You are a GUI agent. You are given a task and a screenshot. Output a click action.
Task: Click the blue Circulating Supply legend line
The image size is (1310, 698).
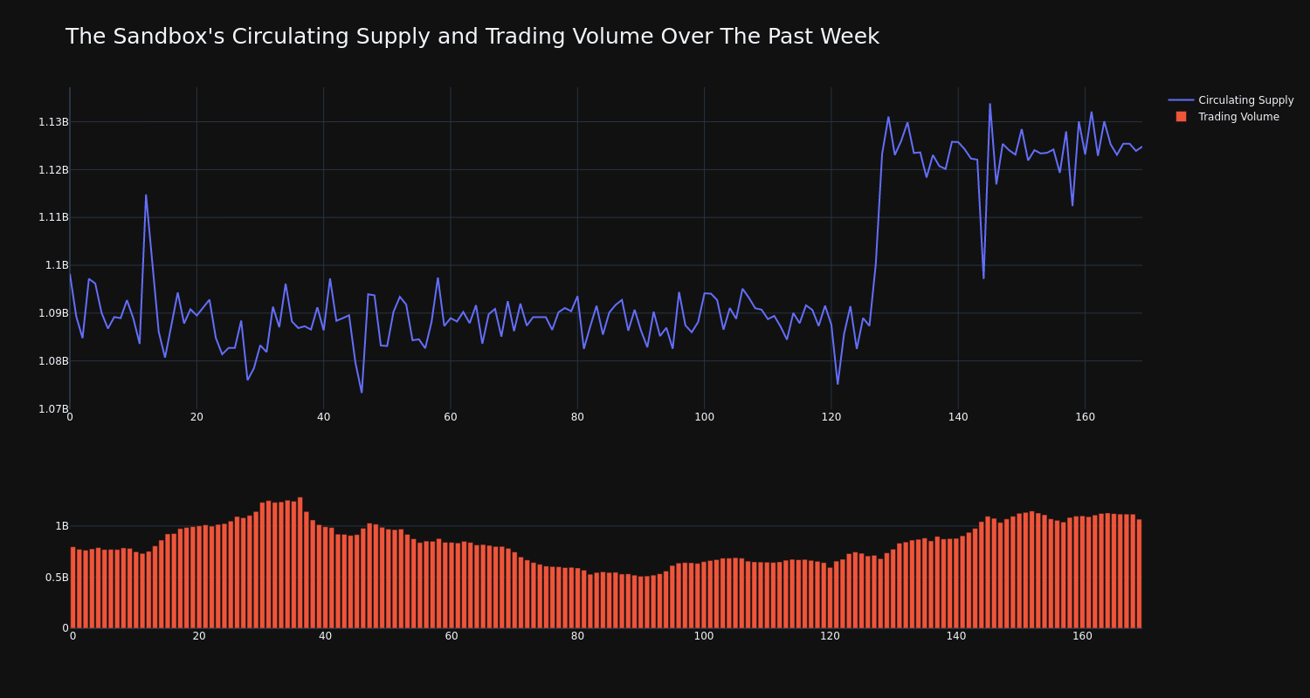1181,100
